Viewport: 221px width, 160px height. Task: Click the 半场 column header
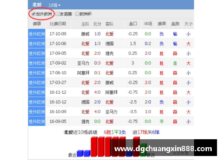click(148, 24)
